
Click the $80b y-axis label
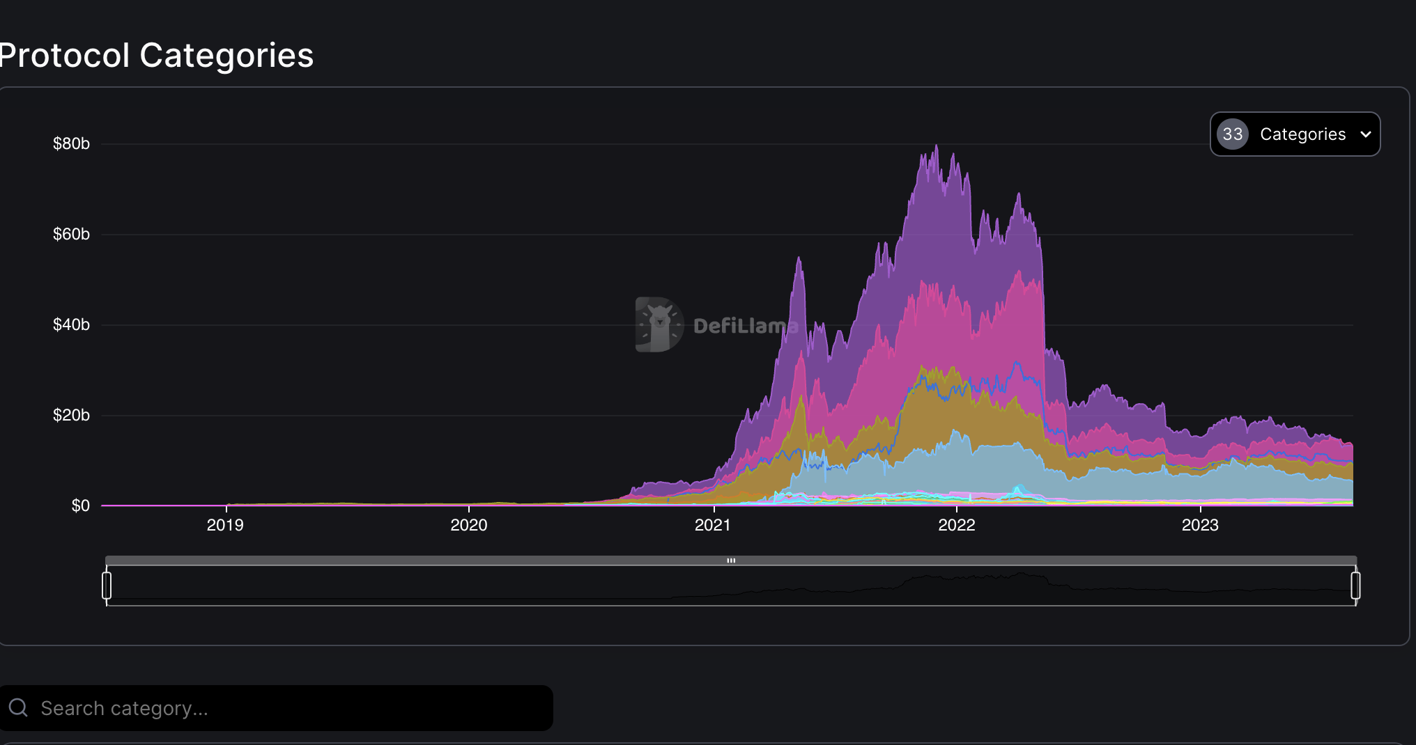[x=71, y=143]
